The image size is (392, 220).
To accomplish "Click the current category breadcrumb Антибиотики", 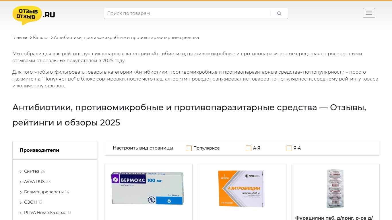I will coord(126,38).
